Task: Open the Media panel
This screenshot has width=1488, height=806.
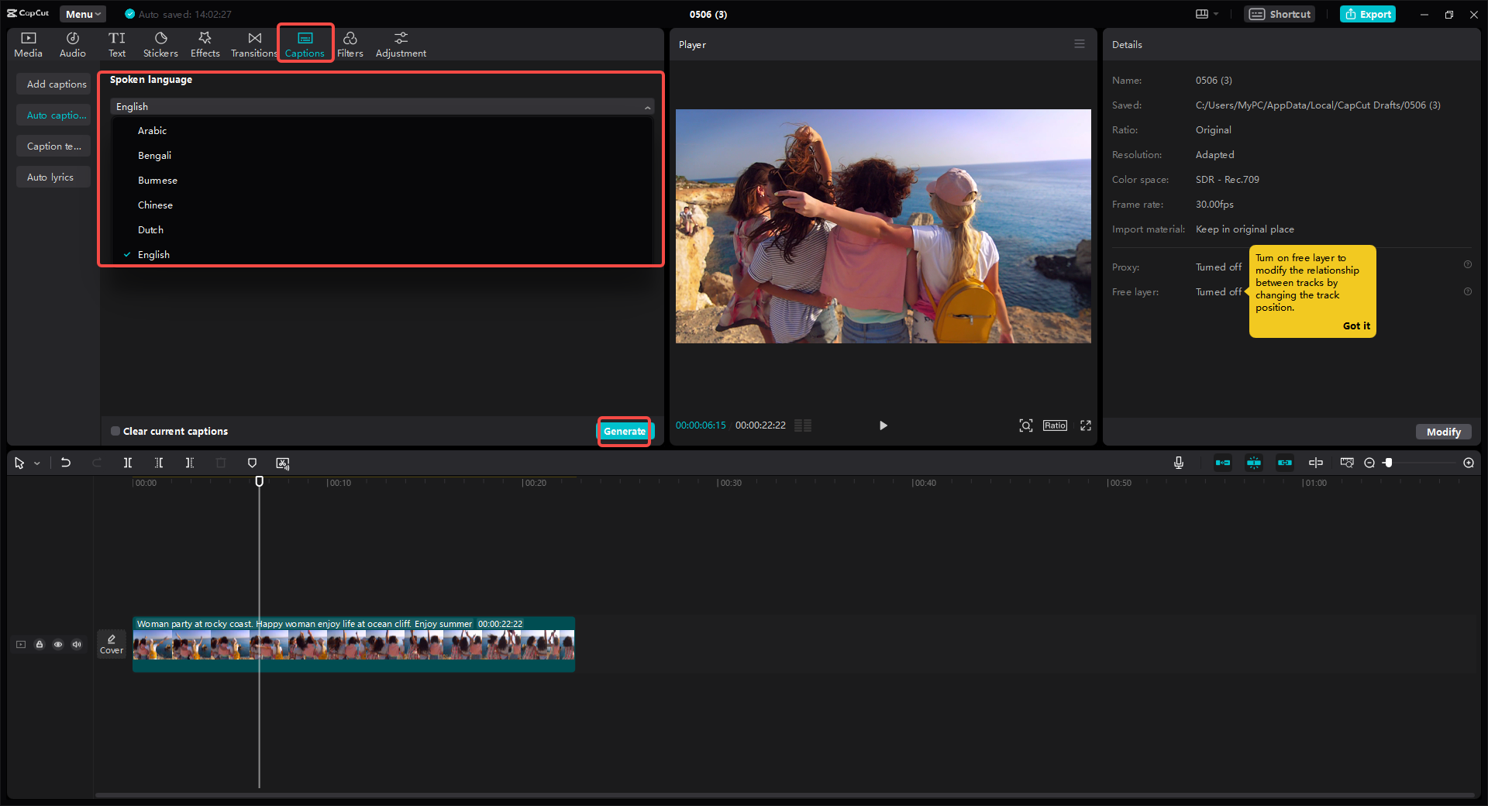Action: click(28, 43)
